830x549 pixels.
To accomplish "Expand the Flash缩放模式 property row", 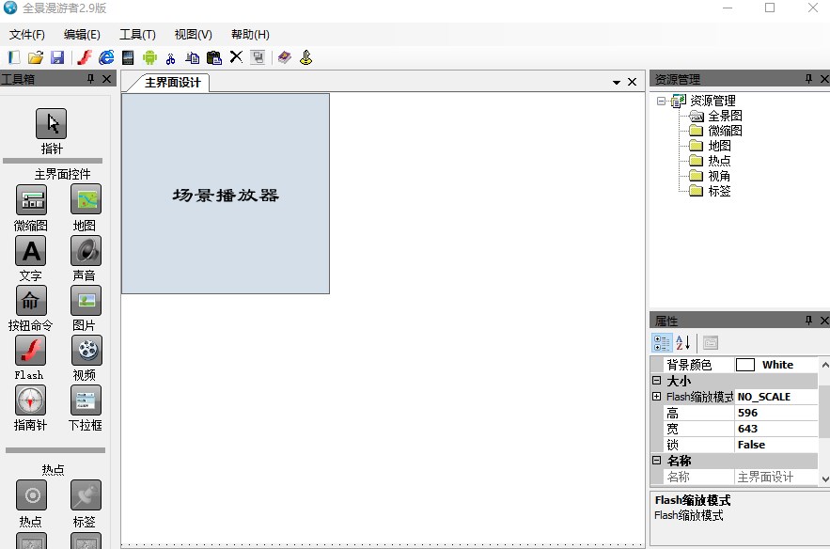I will tap(656, 397).
